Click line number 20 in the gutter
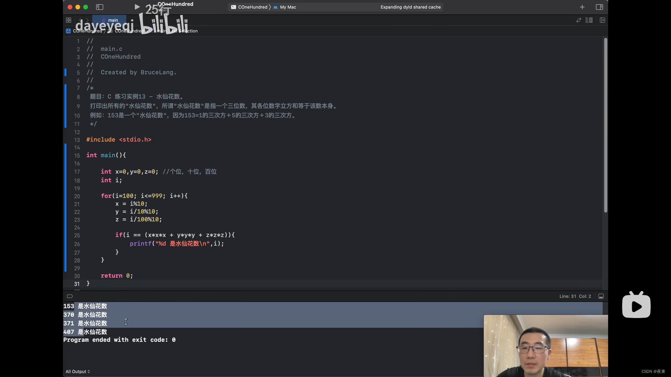671x377 pixels. click(x=77, y=197)
